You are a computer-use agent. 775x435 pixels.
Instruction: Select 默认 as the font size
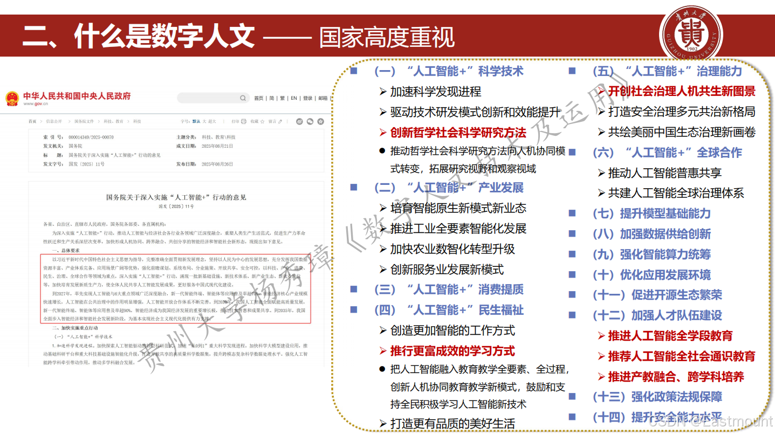coord(197,121)
